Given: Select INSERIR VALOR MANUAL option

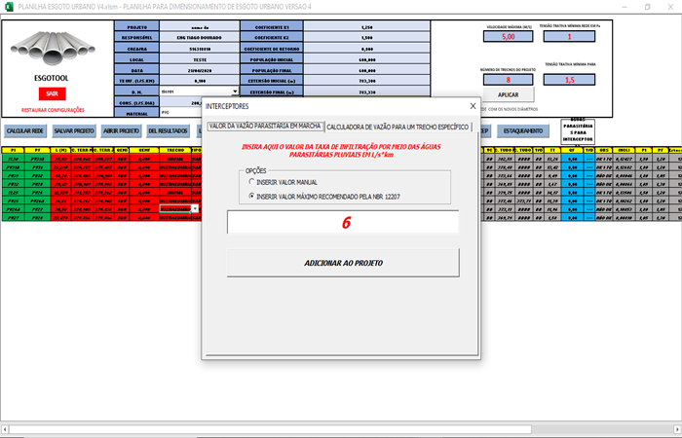Looking at the screenshot, I should [252, 182].
